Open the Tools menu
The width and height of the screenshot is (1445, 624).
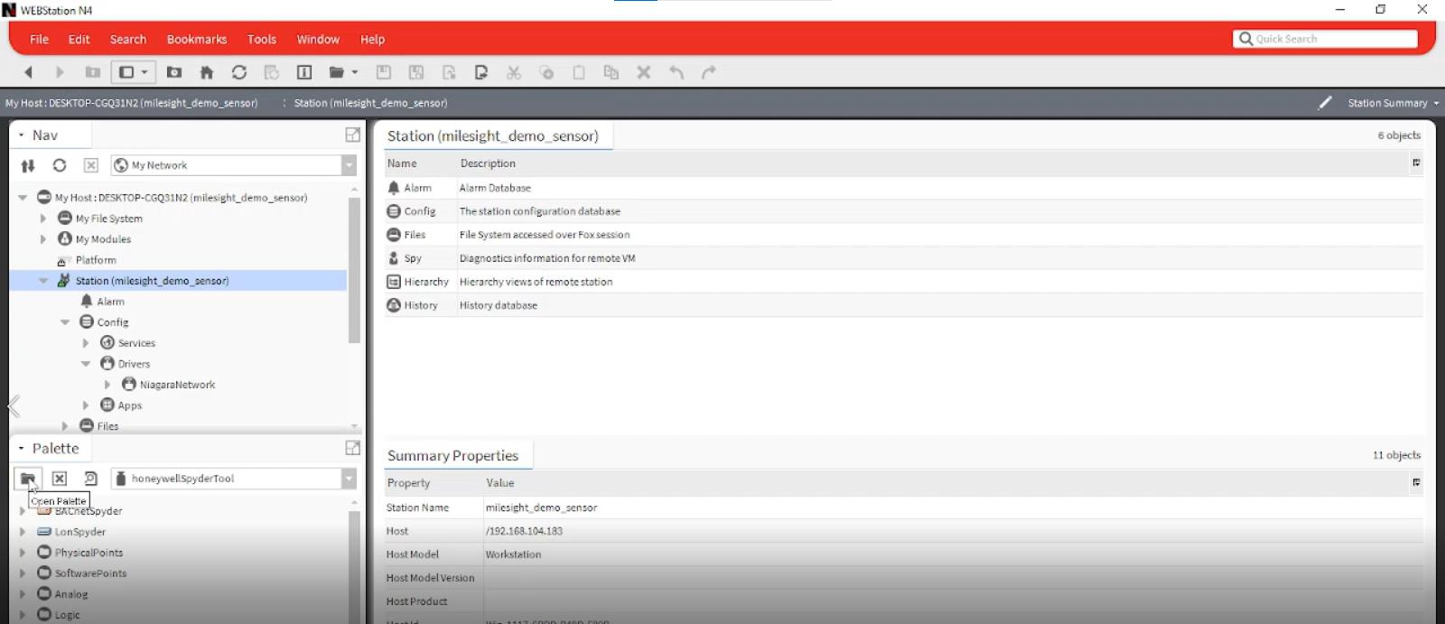[x=262, y=40]
